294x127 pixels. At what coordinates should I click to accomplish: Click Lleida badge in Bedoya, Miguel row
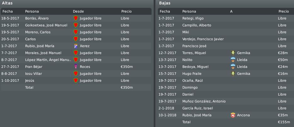[233, 67]
